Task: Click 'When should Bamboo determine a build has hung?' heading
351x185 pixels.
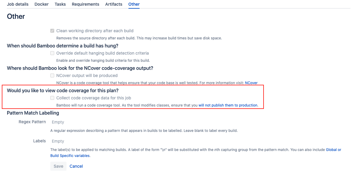Action: [x=63, y=46]
